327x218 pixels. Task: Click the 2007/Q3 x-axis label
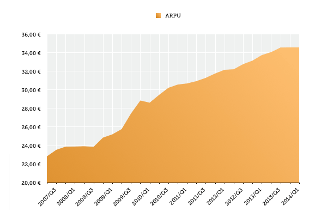[x=47, y=197]
